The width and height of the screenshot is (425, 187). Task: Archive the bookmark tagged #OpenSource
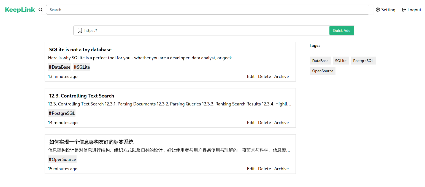281,169
